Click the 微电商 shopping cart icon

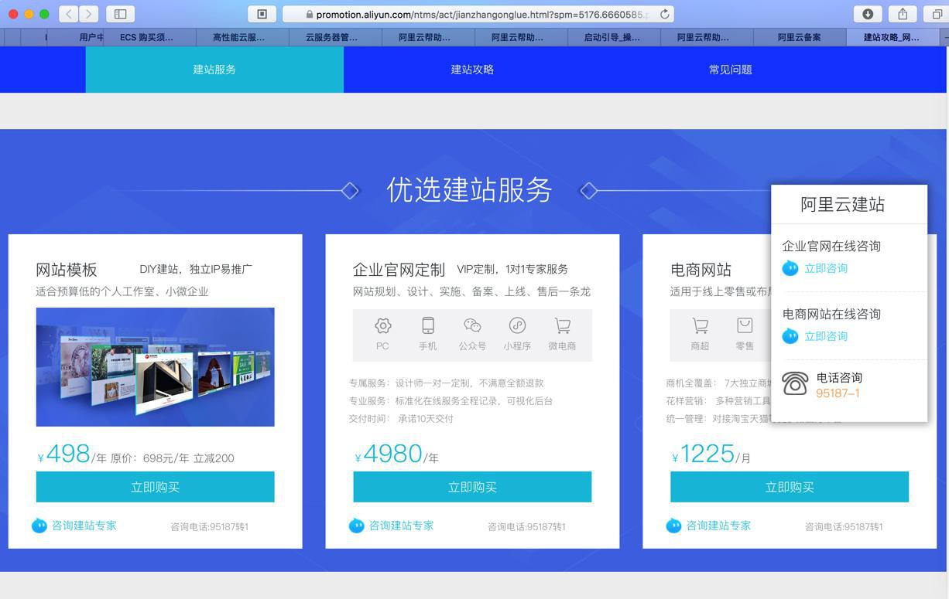pos(563,325)
